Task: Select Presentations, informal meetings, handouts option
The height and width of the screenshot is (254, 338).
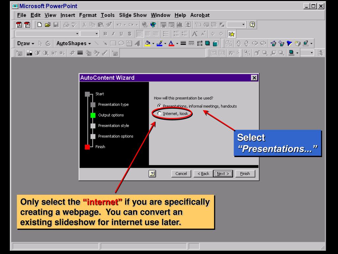Action: pos(159,106)
